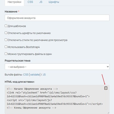114x114 pixels.
Task: Select the Настройки tab
Action: [15, 2]
